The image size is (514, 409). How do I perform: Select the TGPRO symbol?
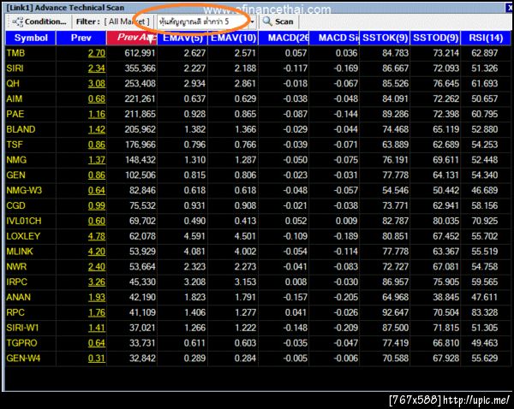(x=21, y=343)
